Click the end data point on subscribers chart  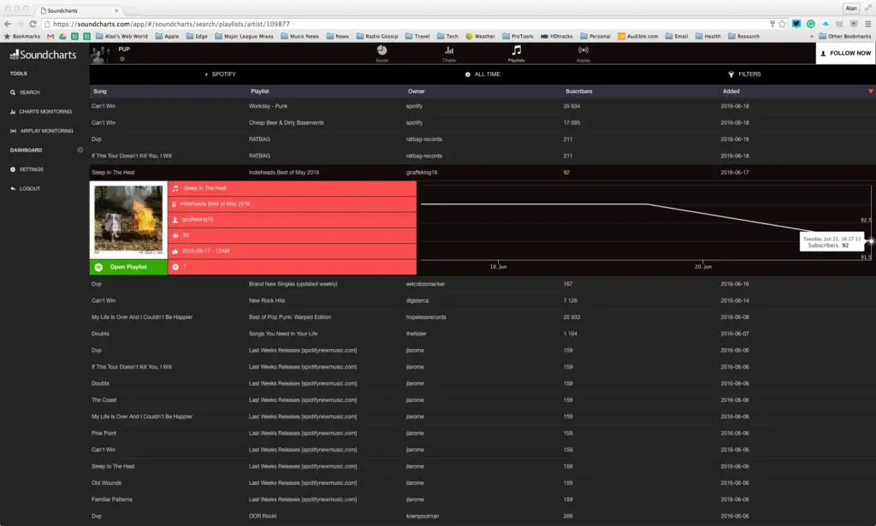[x=871, y=241]
